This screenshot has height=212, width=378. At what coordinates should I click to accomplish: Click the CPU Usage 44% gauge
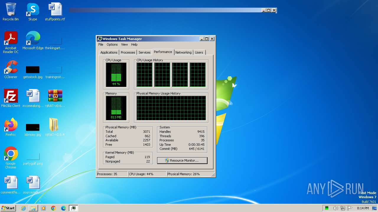116,75
